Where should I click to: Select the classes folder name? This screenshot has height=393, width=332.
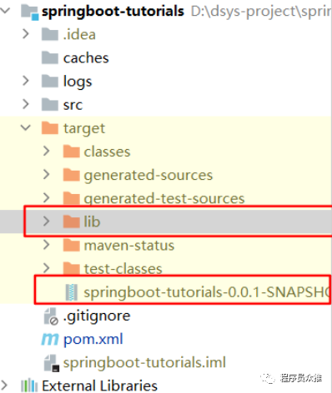[107, 152]
